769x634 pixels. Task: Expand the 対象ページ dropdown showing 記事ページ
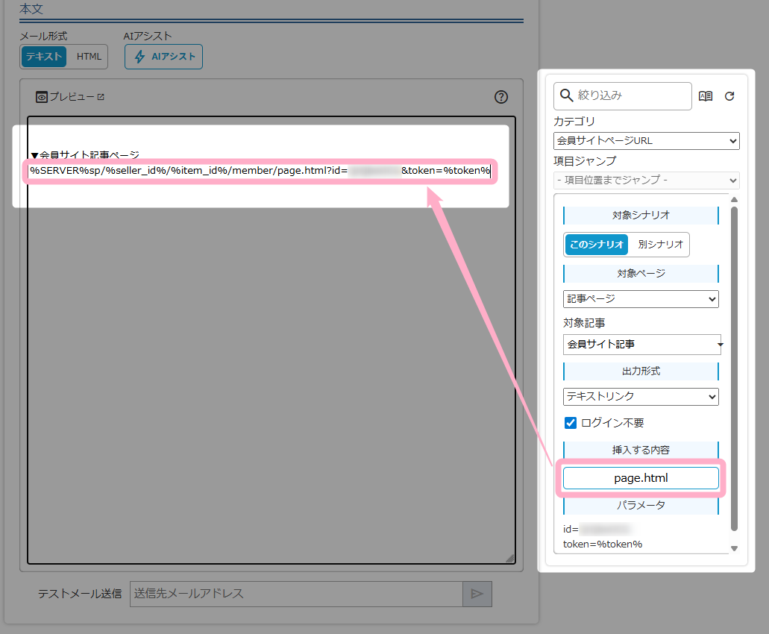pos(641,299)
